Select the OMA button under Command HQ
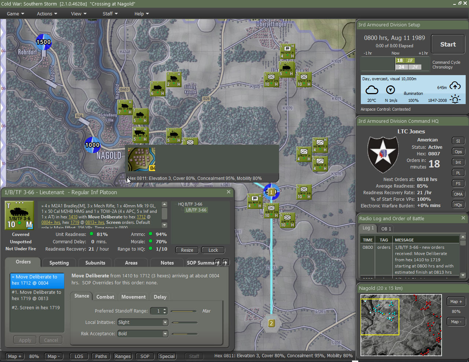469x362 pixels. tap(458, 194)
